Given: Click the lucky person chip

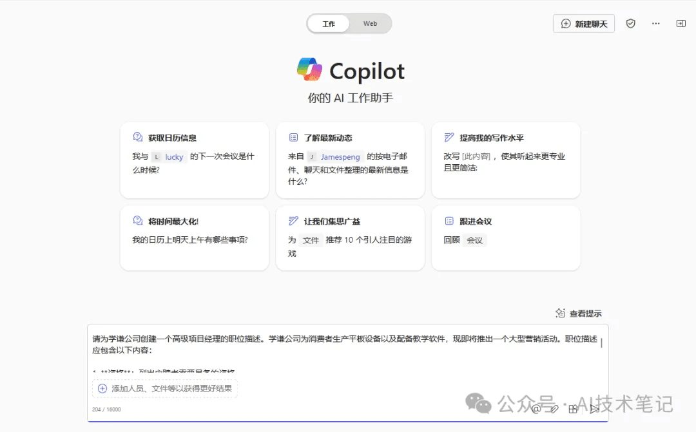Looking at the screenshot, I should point(169,156).
